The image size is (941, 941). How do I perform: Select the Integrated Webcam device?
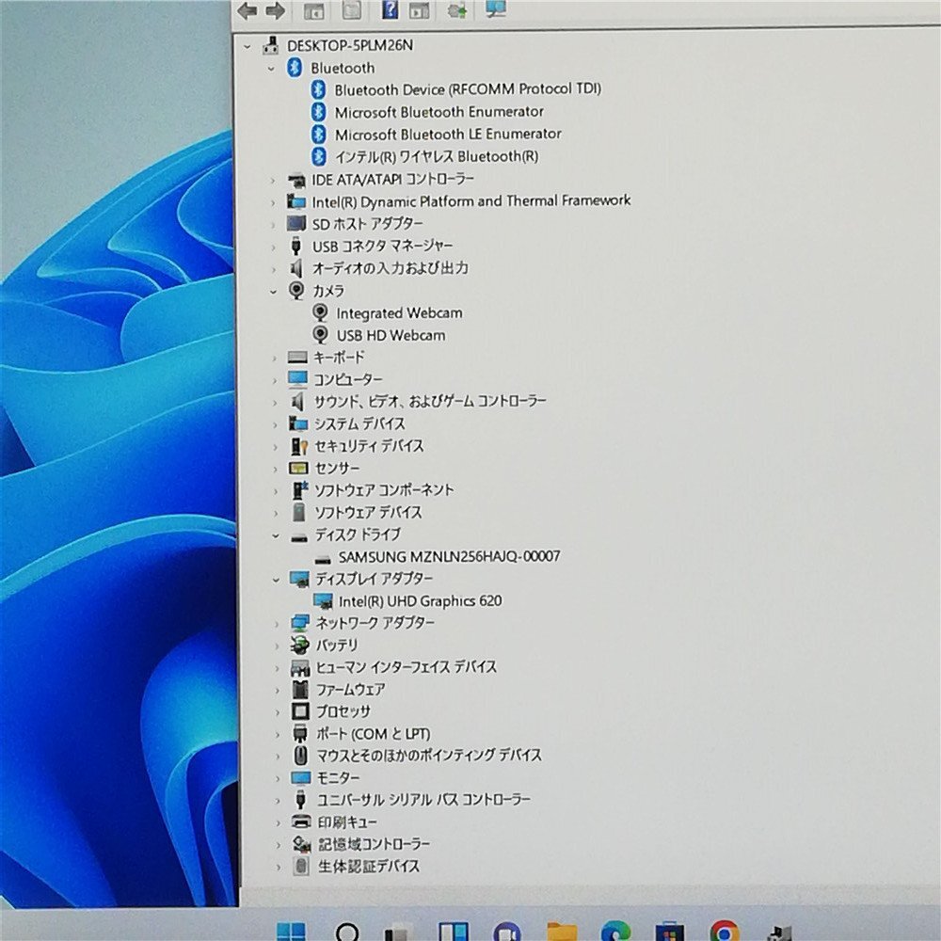(x=399, y=312)
